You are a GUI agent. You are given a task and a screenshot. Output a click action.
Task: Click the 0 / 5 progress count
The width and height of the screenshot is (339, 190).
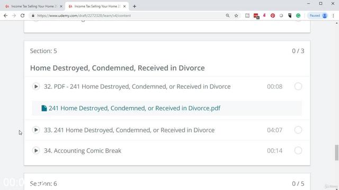[x=298, y=184]
